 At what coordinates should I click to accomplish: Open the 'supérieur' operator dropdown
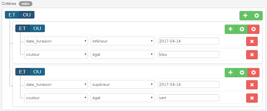tap(122, 84)
